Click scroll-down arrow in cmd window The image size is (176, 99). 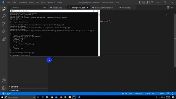[99, 56]
